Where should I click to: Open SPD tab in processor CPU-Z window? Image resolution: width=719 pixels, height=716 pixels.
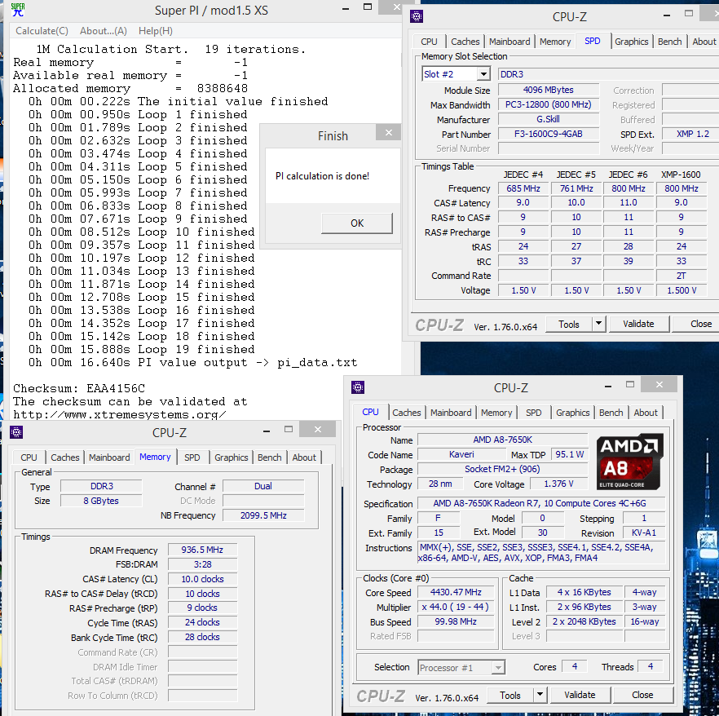tap(533, 413)
